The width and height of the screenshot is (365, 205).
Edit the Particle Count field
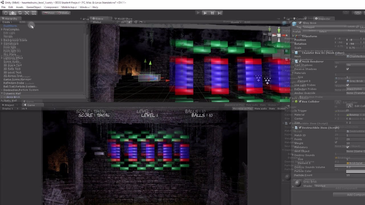pyautogui.click(x=355, y=175)
